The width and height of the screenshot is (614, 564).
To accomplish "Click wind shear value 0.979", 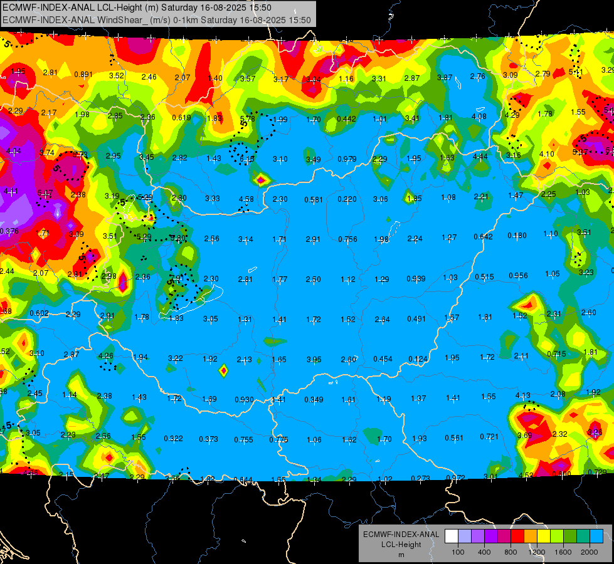I will pyautogui.click(x=347, y=159).
